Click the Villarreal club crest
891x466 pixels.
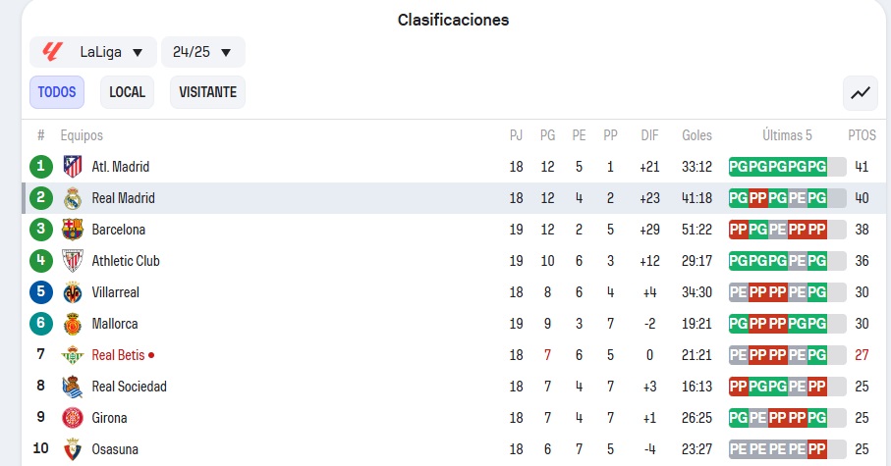point(73,292)
